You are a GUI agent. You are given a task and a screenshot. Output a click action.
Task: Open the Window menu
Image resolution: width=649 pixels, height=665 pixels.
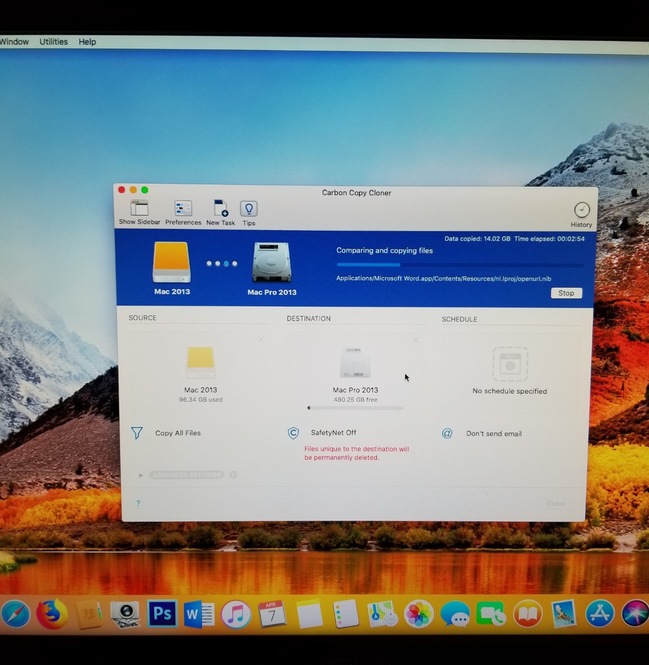tap(14, 42)
